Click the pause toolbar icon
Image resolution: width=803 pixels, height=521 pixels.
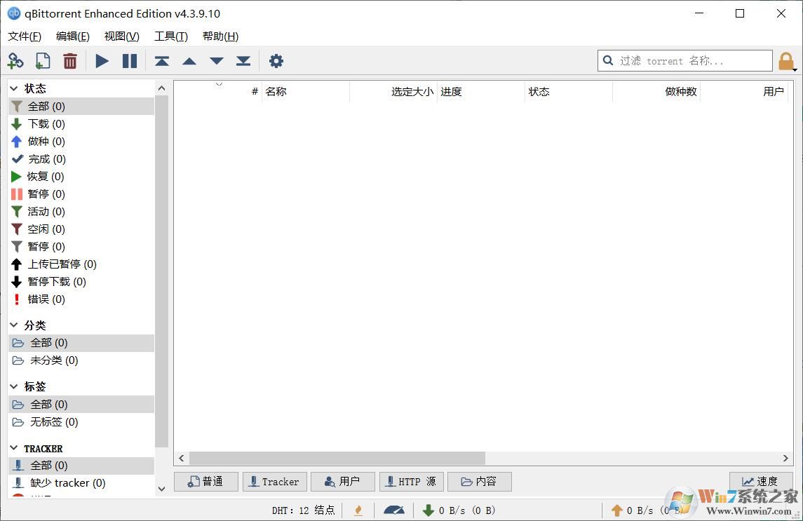pos(130,61)
